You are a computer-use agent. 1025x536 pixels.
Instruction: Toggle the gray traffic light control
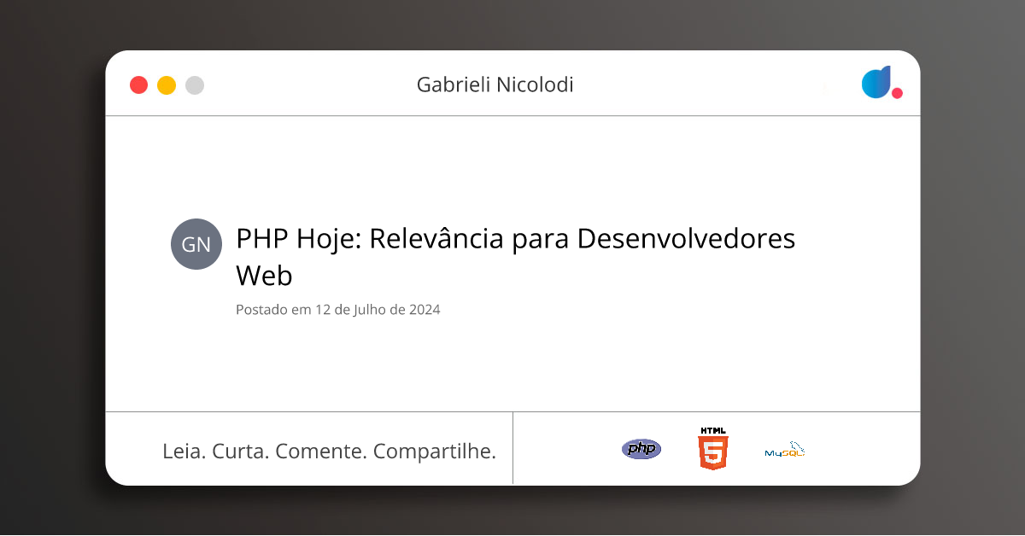[194, 84]
